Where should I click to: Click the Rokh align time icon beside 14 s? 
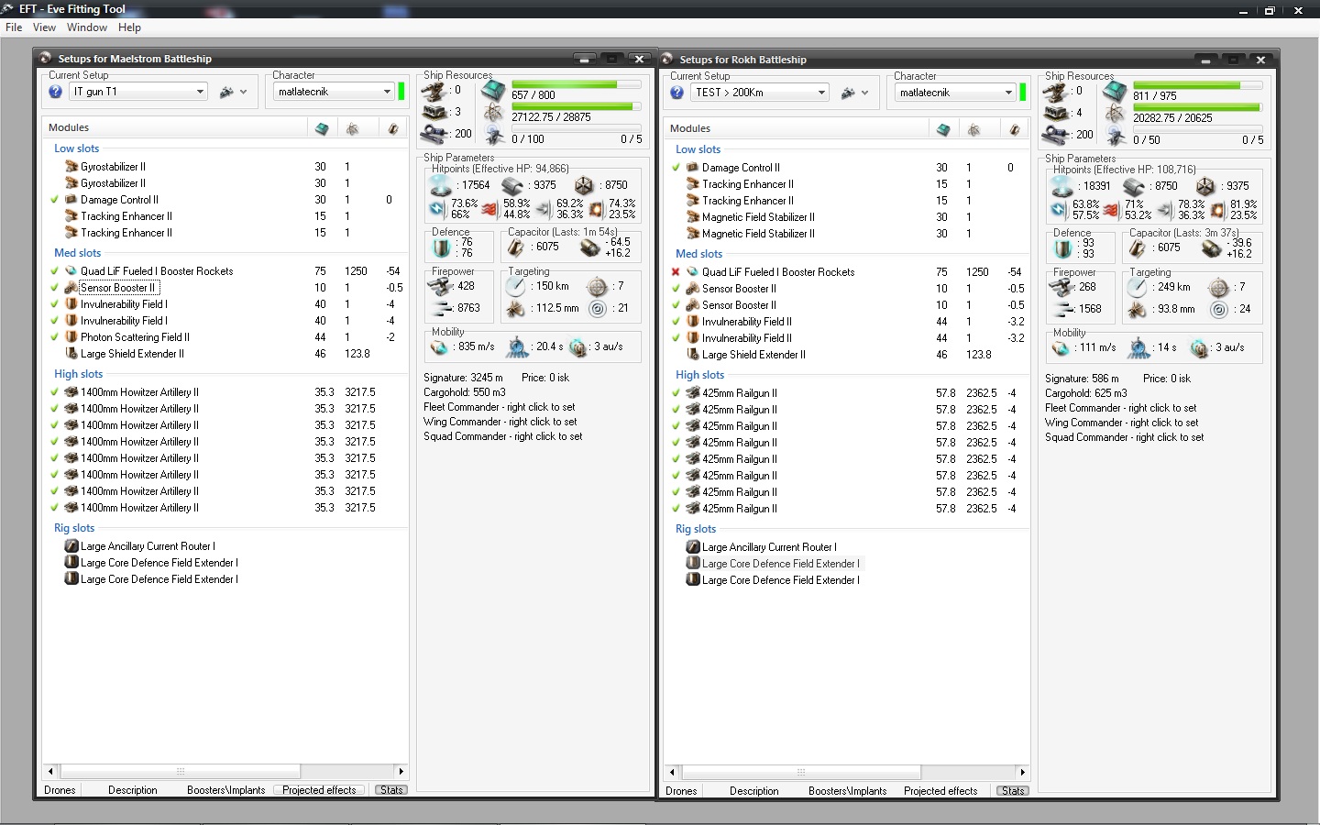[1139, 348]
